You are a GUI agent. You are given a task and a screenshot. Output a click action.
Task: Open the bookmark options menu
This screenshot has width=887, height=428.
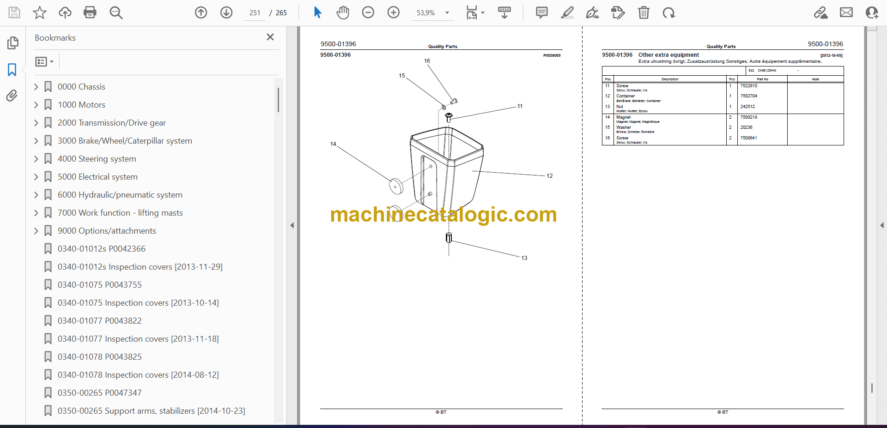point(44,61)
